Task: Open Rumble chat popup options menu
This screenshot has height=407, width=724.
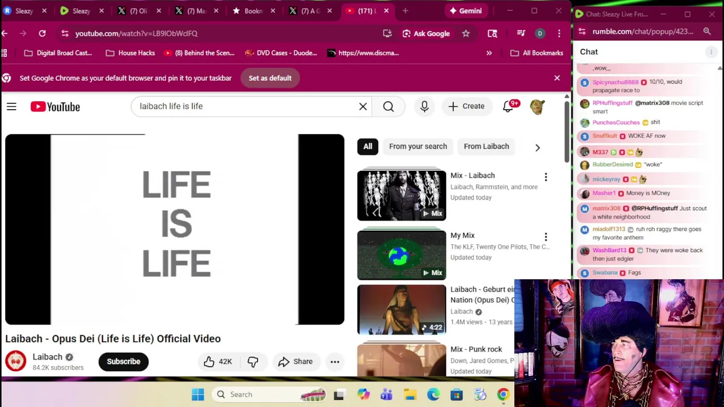Action: tap(711, 52)
